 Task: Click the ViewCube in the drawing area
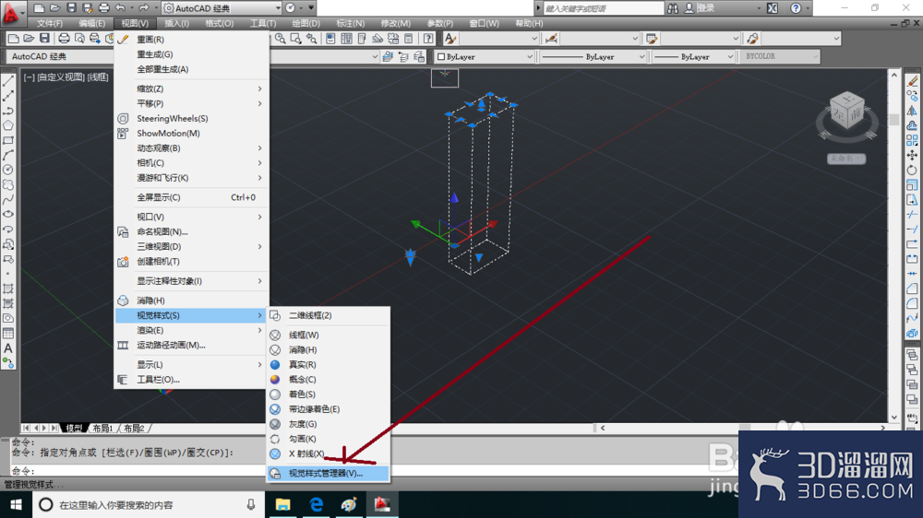[846, 114]
